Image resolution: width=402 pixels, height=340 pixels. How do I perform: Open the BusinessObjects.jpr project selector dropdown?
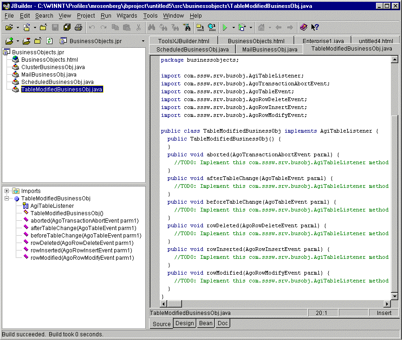click(x=143, y=41)
